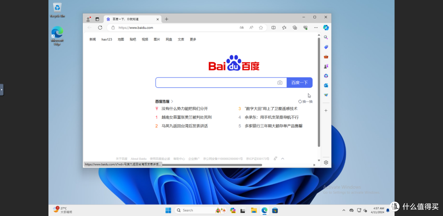The width and height of the screenshot is (443, 216).
Task: Open sidebar Outlook icon
Action: [x=326, y=85]
